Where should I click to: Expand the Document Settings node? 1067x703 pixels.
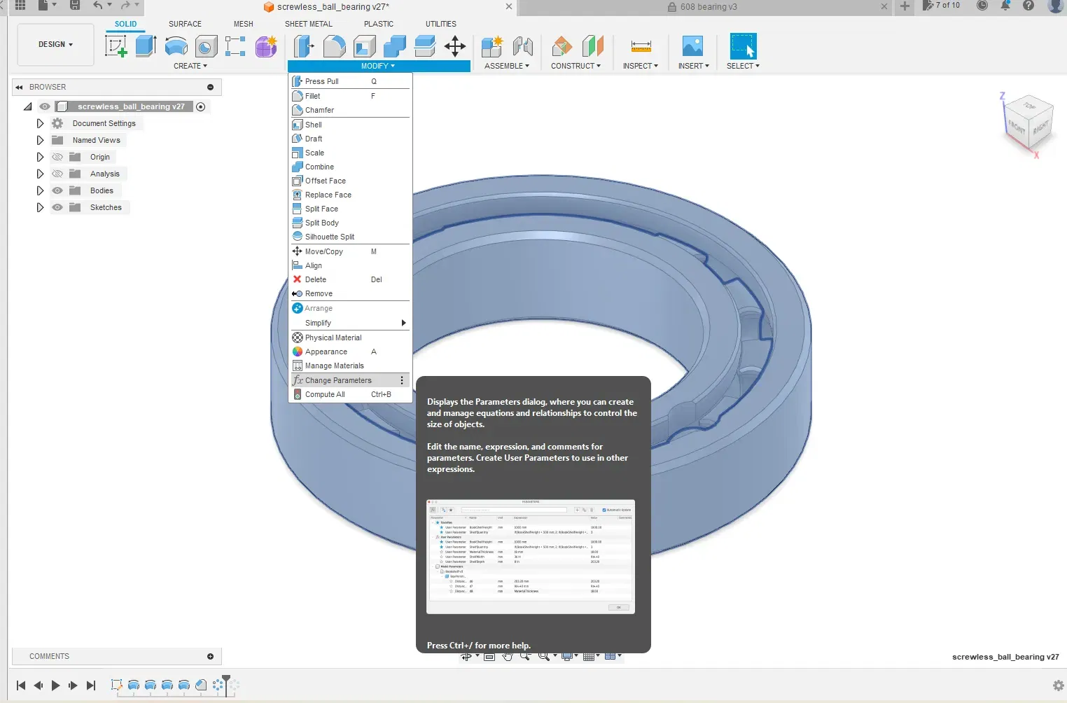point(40,123)
